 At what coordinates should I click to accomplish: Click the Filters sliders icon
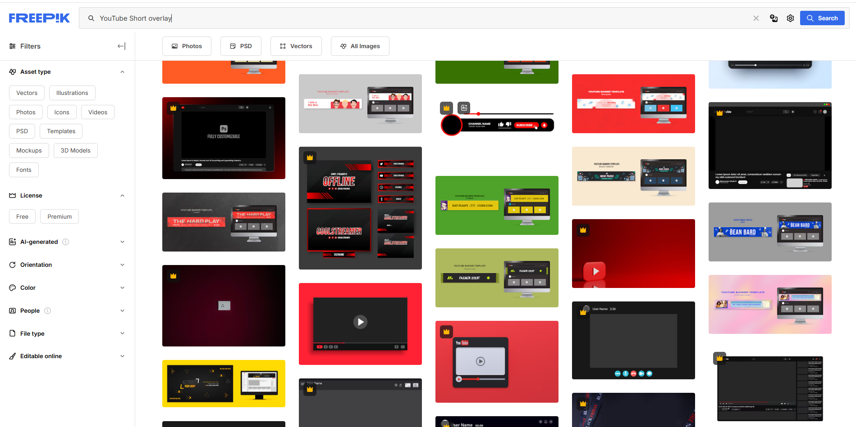point(12,46)
